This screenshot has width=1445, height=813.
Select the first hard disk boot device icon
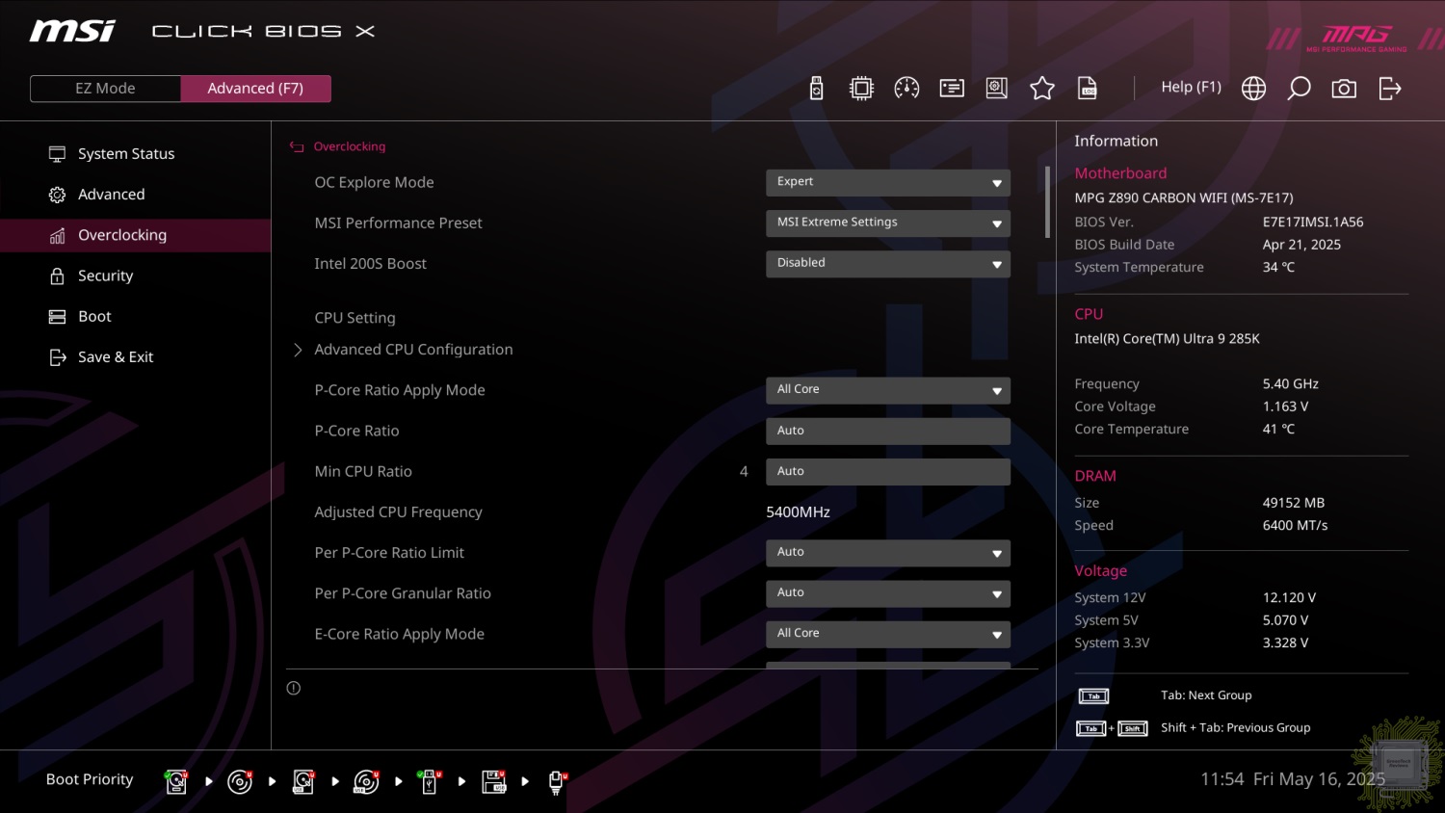pyautogui.click(x=176, y=781)
